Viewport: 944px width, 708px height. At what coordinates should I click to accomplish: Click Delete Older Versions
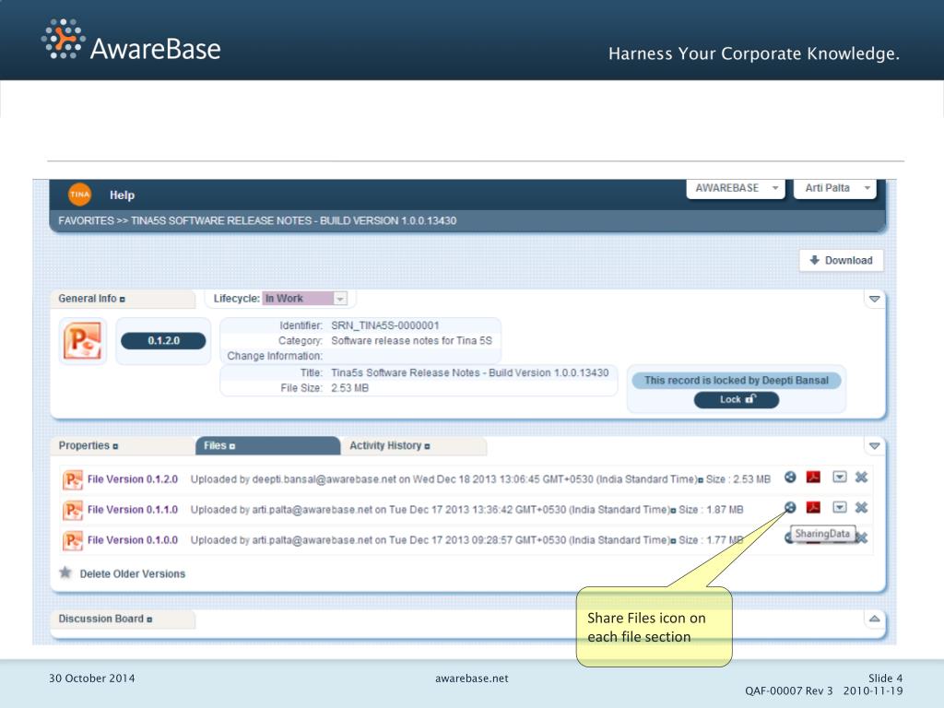click(x=133, y=574)
